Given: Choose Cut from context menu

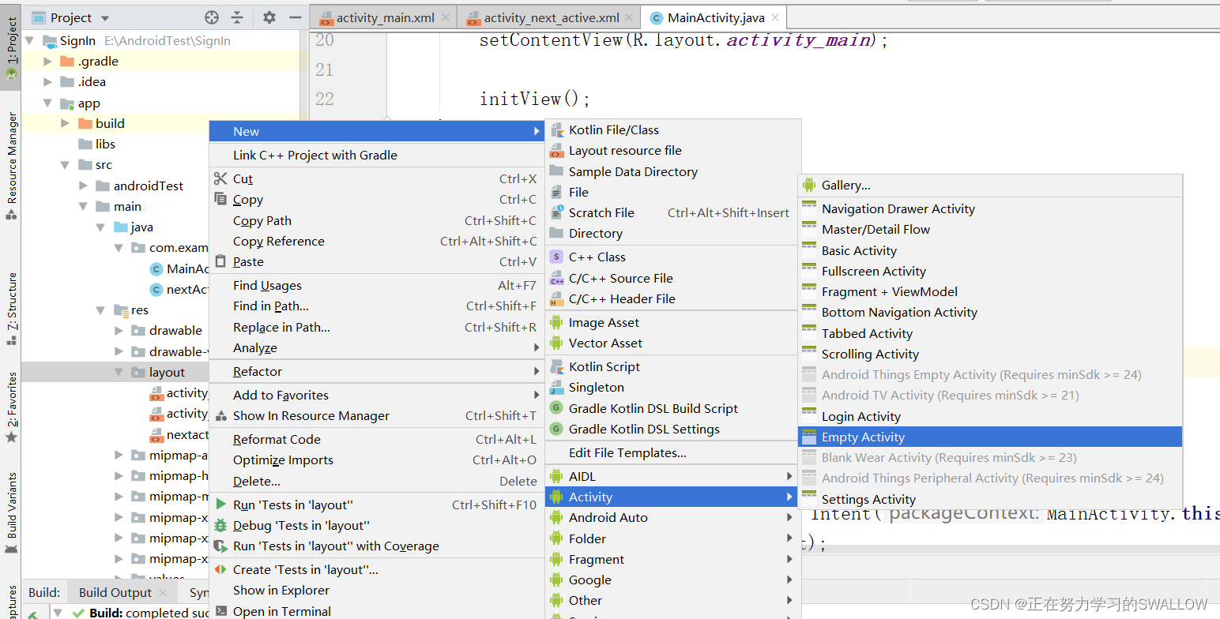Looking at the screenshot, I should pyautogui.click(x=376, y=179).
